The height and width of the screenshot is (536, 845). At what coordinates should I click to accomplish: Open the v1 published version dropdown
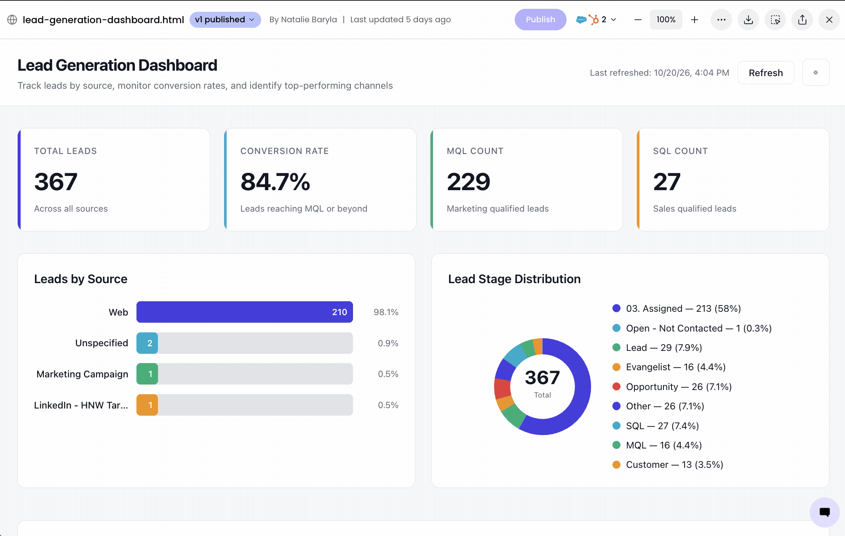pos(225,20)
